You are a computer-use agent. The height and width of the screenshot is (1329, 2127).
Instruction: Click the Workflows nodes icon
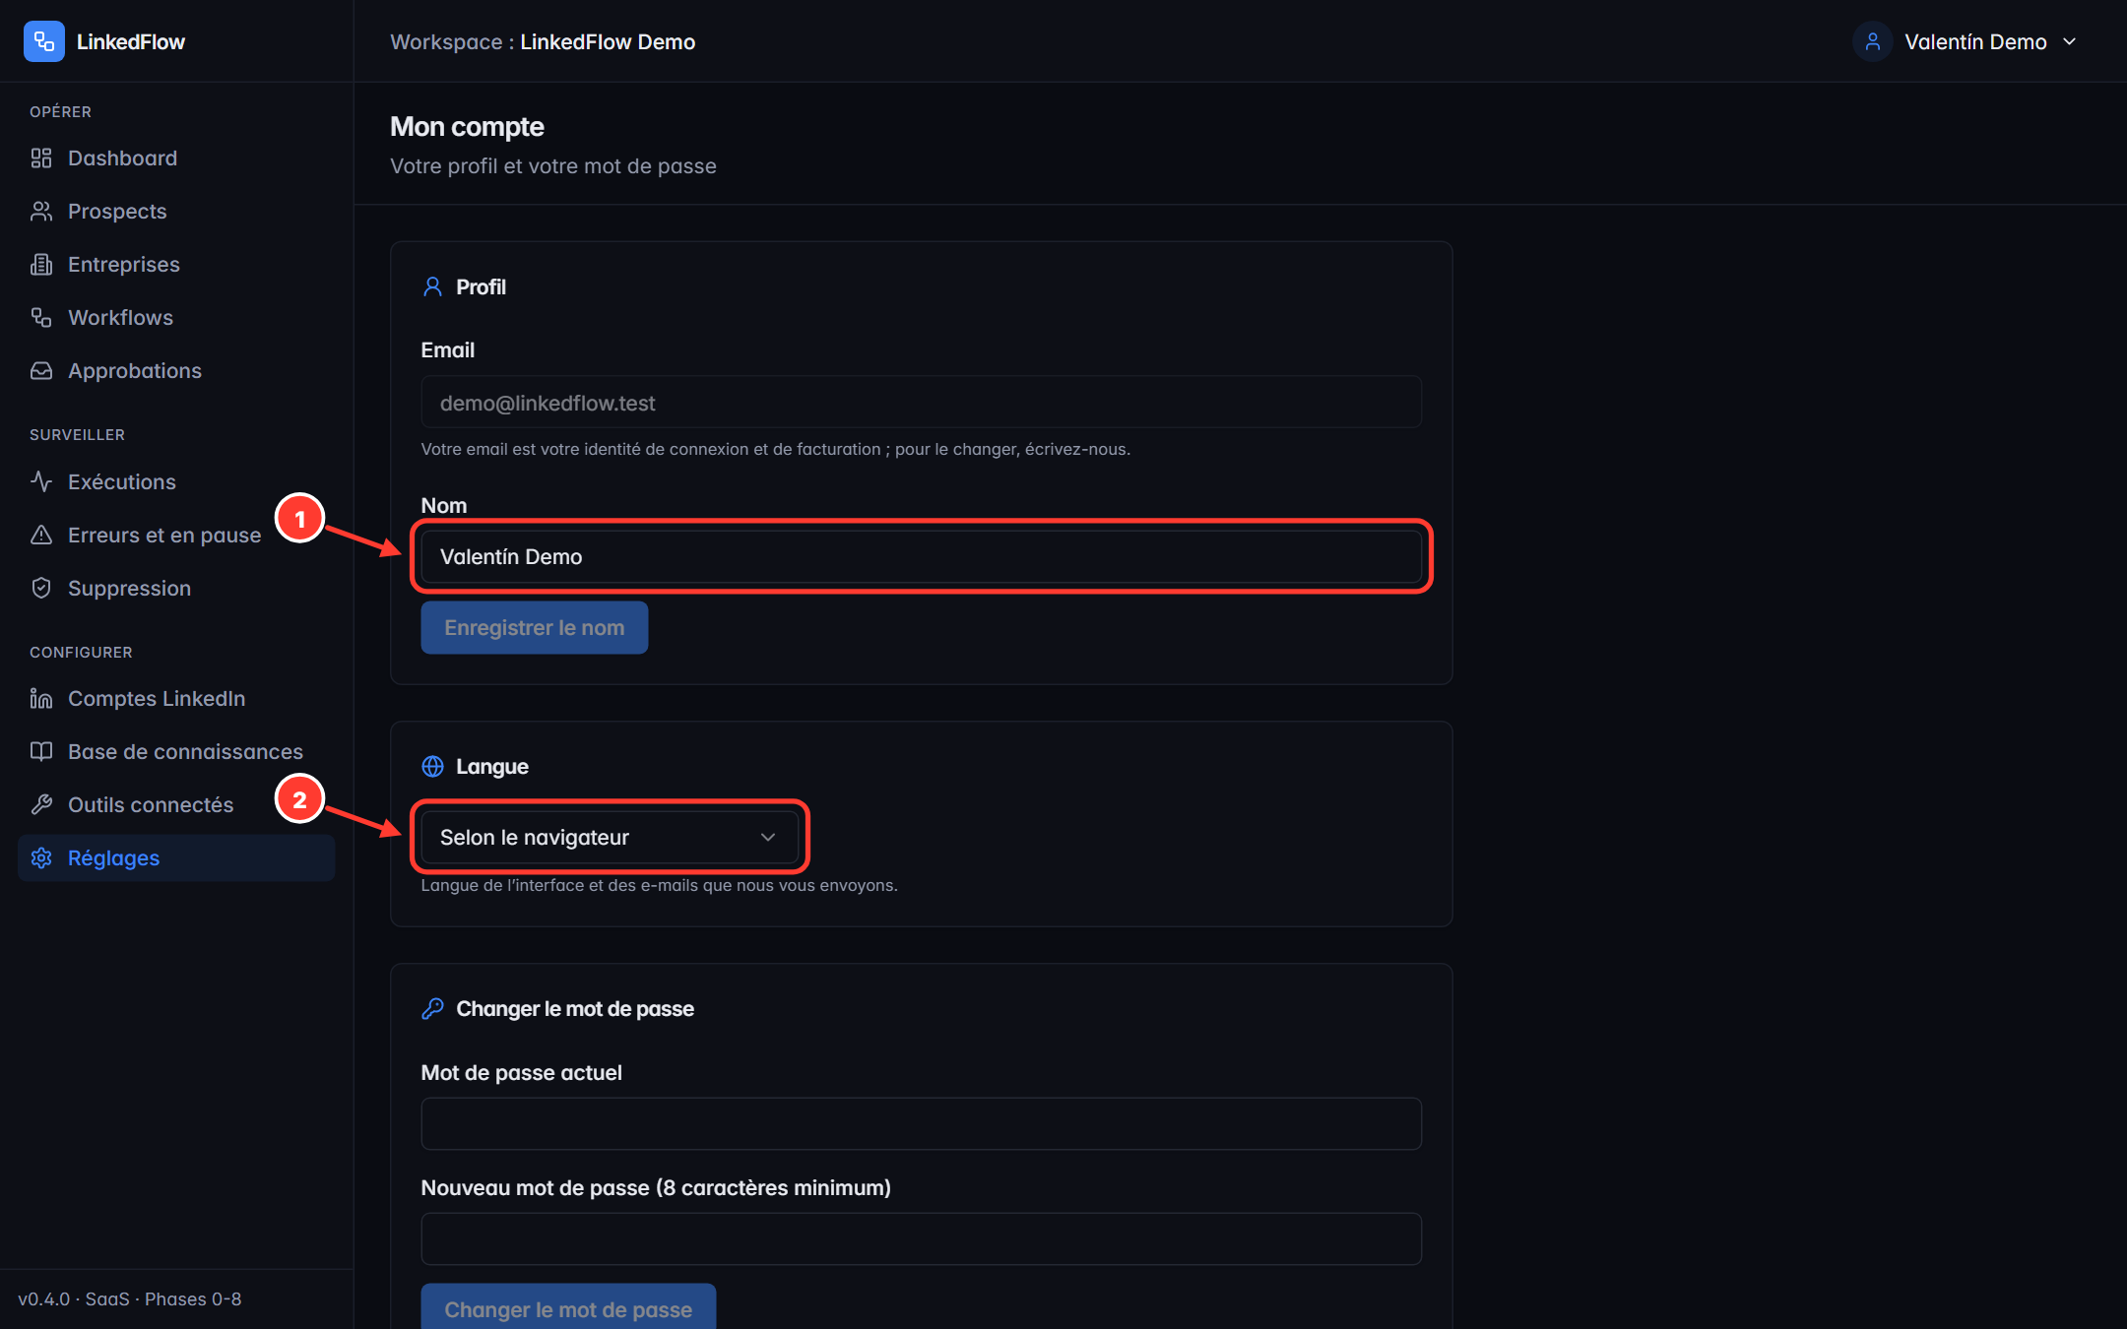(41, 318)
